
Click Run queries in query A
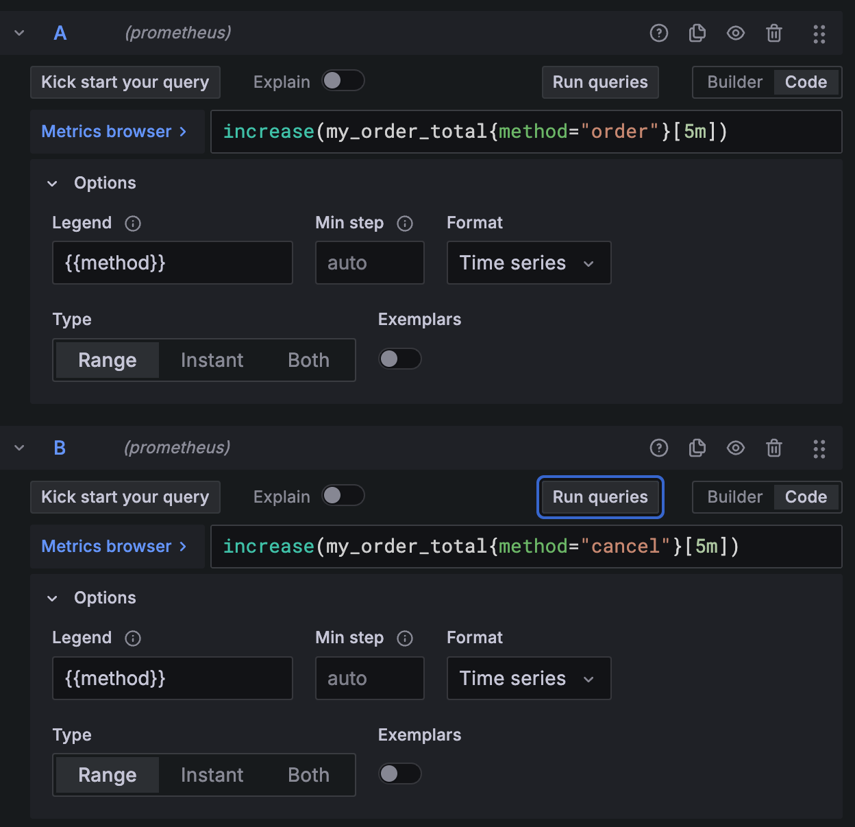600,82
